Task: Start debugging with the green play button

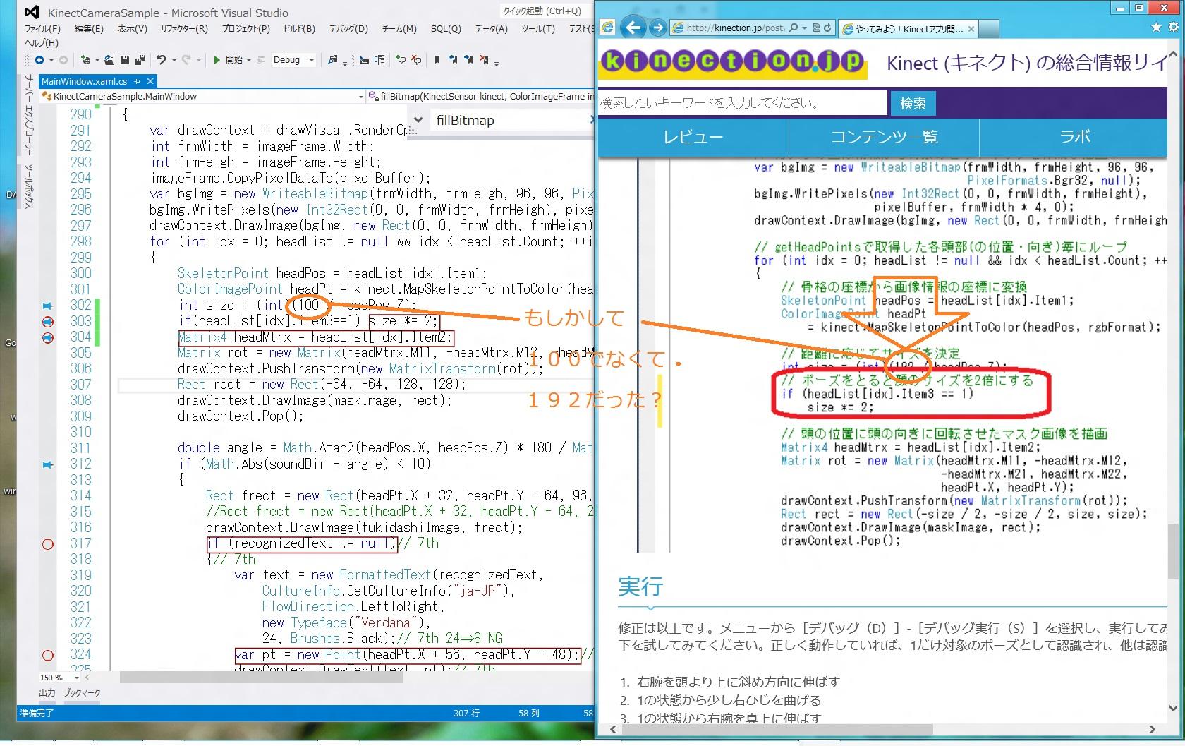Action: pos(217,60)
